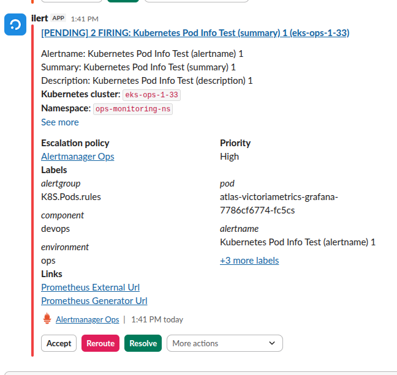The width and height of the screenshot is (397, 375).
Task: Click the '1:41 PM today' footer timestamp
Action: click(x=157, y=319)
